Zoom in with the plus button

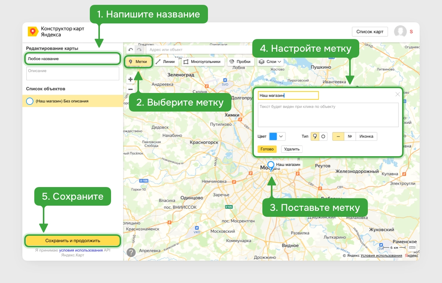(130, 79)
